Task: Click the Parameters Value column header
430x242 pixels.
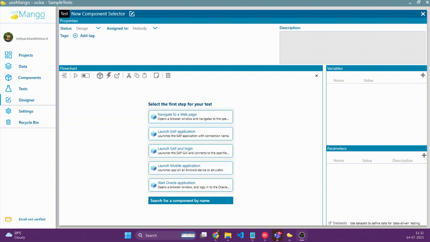Action: [x=367, y=161]
